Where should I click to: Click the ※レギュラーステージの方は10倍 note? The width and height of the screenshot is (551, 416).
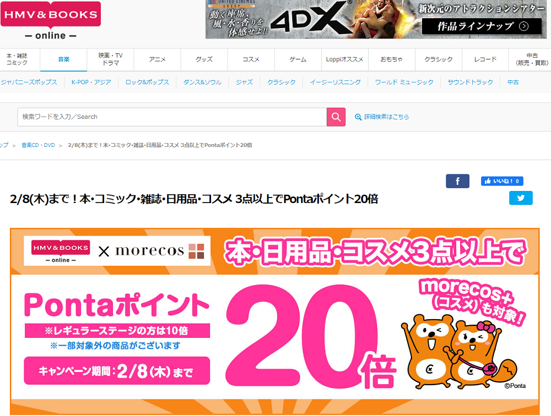117,330
